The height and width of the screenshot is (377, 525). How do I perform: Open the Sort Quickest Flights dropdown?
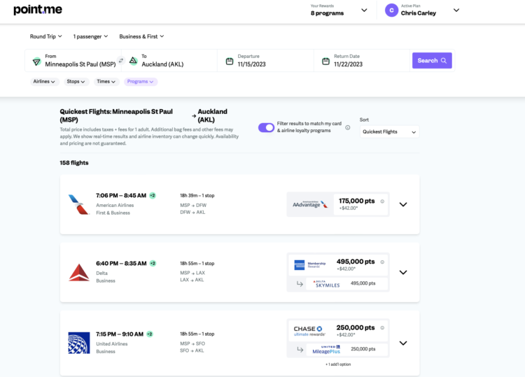click(389, 131)
